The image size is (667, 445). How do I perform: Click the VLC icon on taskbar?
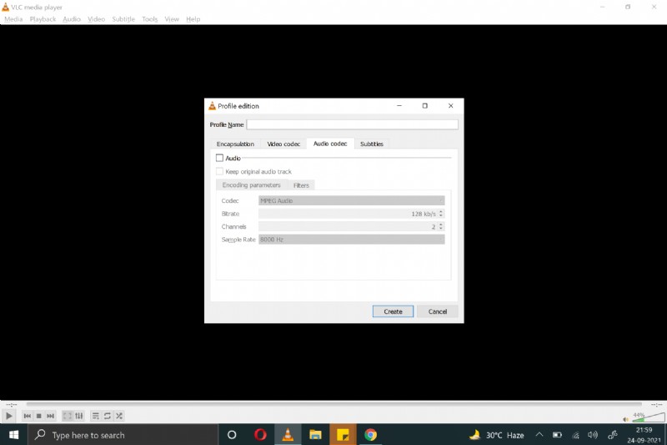(288, 435)
